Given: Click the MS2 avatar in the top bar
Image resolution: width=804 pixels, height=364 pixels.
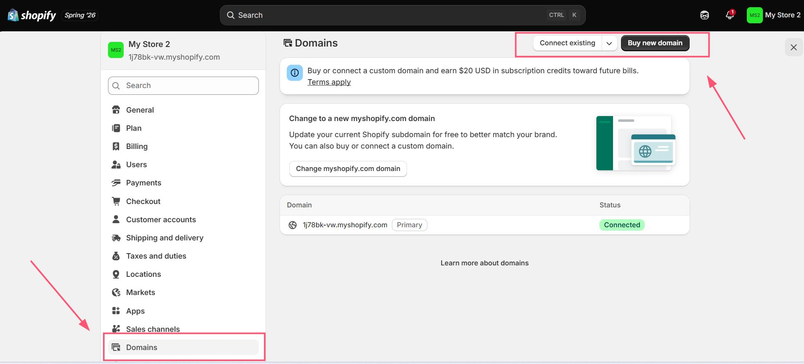Looking at the screenshot, I should coord(754,15).
